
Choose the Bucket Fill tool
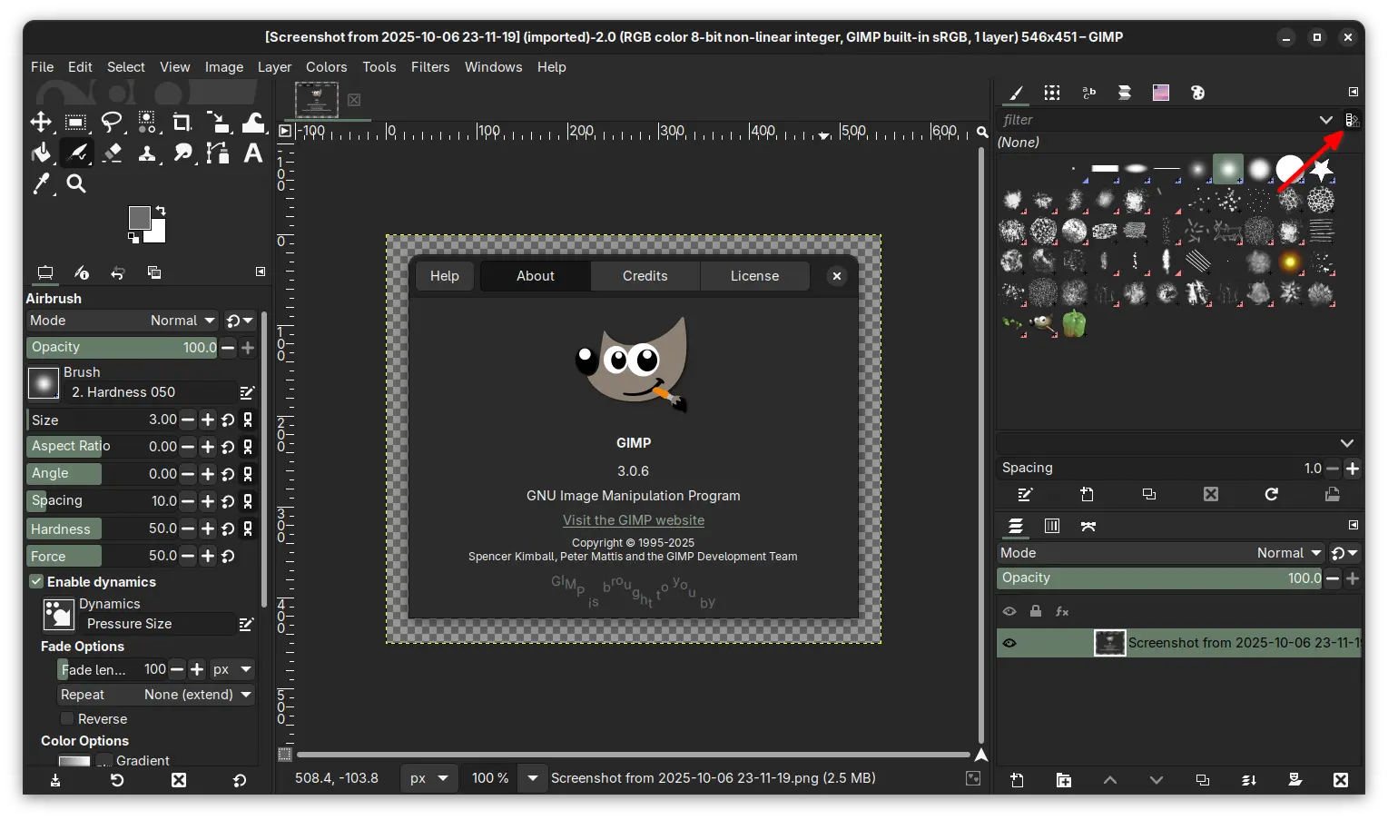coord(41,153)
